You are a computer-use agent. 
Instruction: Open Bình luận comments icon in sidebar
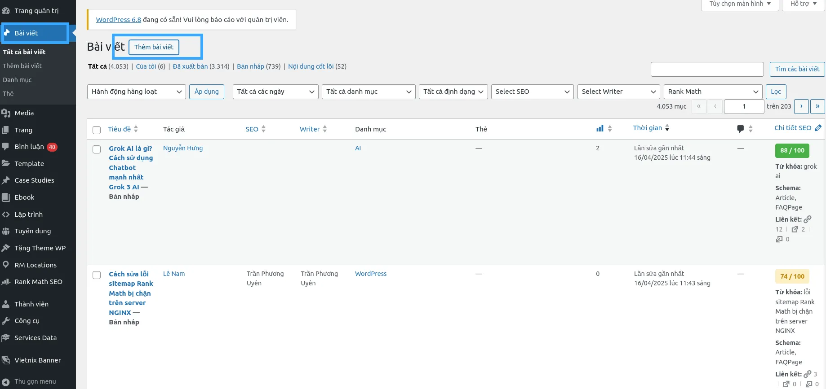tap(6, 147)
